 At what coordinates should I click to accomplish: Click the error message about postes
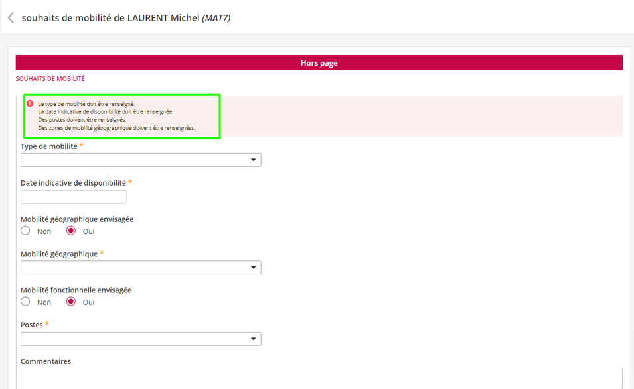[82, 120]
